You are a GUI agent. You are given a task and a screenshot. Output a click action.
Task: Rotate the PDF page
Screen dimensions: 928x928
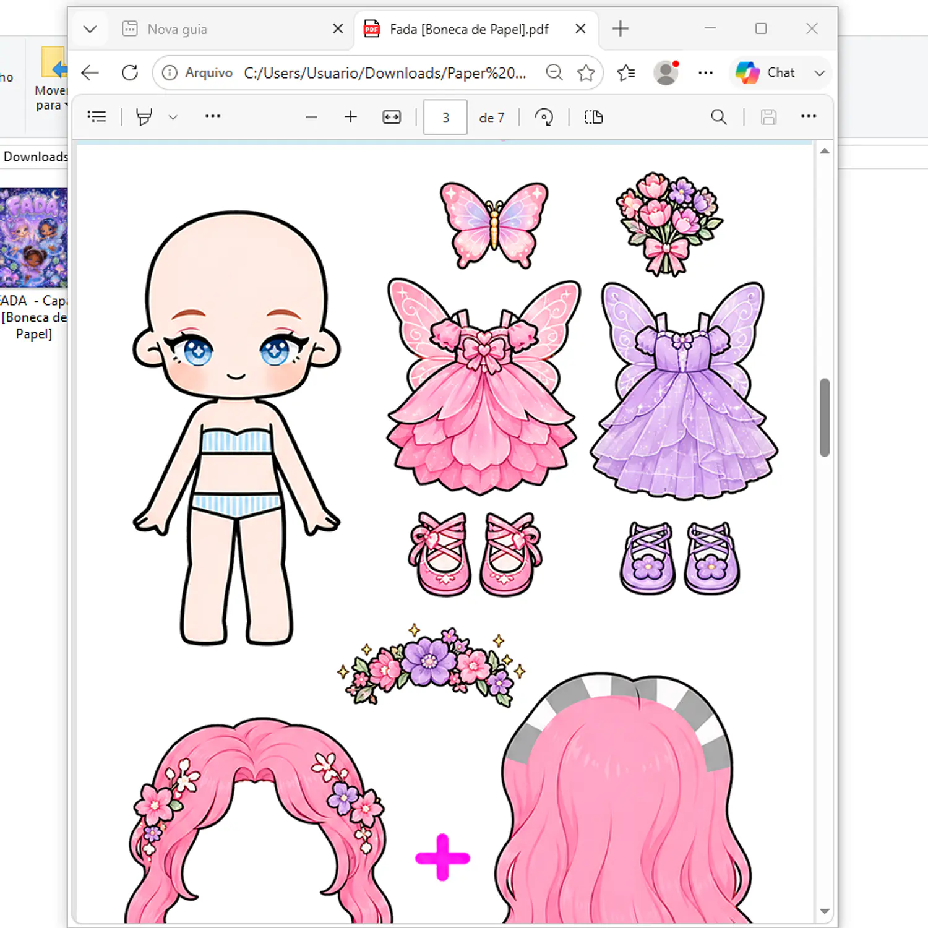(544, 117)
